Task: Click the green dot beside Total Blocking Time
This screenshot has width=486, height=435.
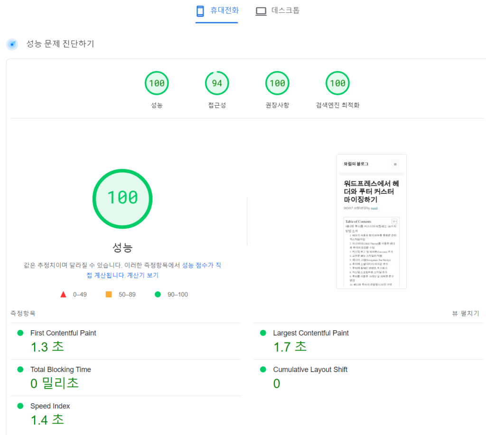Action: click(x=20, y=370)
